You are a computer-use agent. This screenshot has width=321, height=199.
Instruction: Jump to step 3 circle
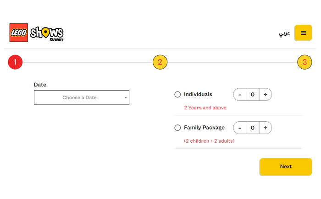tap(304, 62)
